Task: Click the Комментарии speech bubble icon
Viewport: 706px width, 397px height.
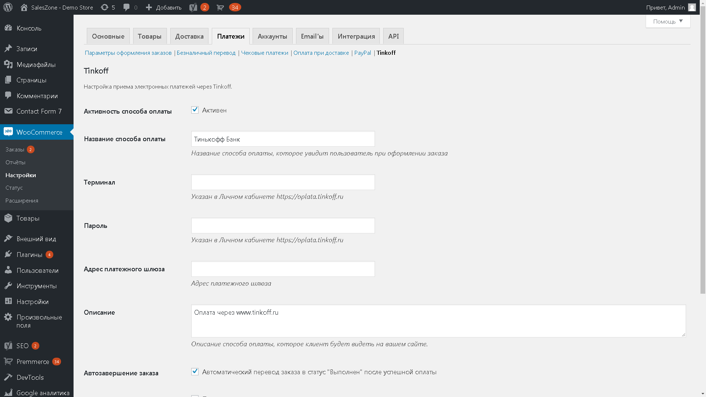Action: tap(8, 96)
